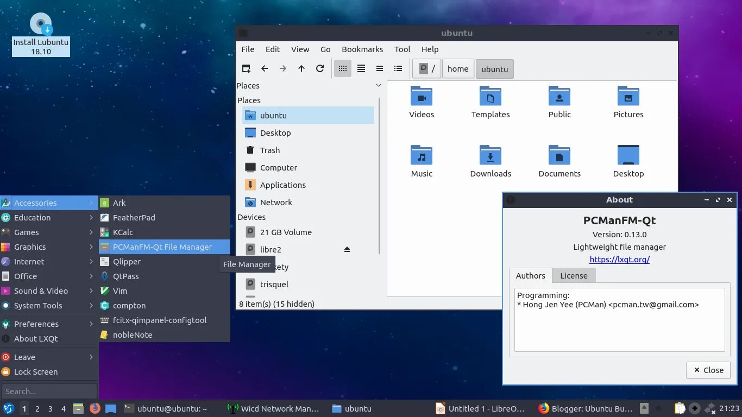742x417 pixels.
Task: Launch nobleNote from Accessories menu
Action: (164, 334)
